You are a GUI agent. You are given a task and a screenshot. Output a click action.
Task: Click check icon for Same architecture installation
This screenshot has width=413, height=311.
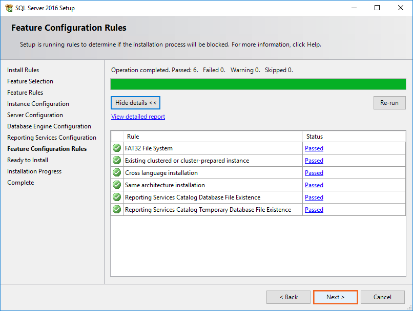[117, 185]
